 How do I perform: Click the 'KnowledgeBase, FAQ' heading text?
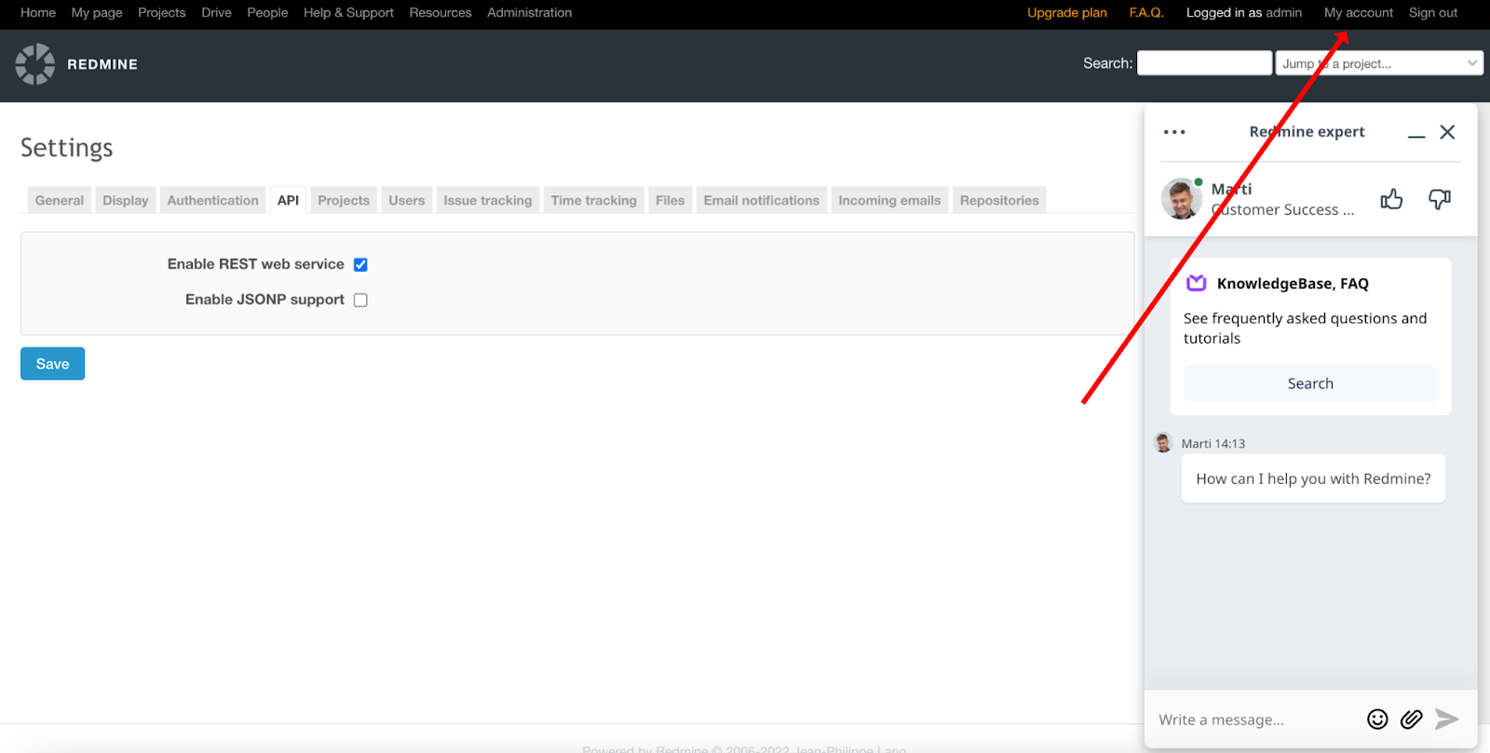1293,284
